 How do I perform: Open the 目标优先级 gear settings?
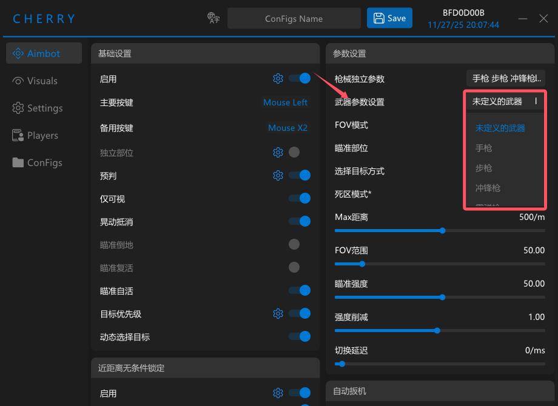278,313
